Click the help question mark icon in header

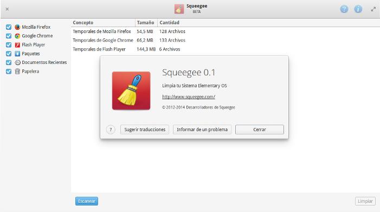(344, 9)
